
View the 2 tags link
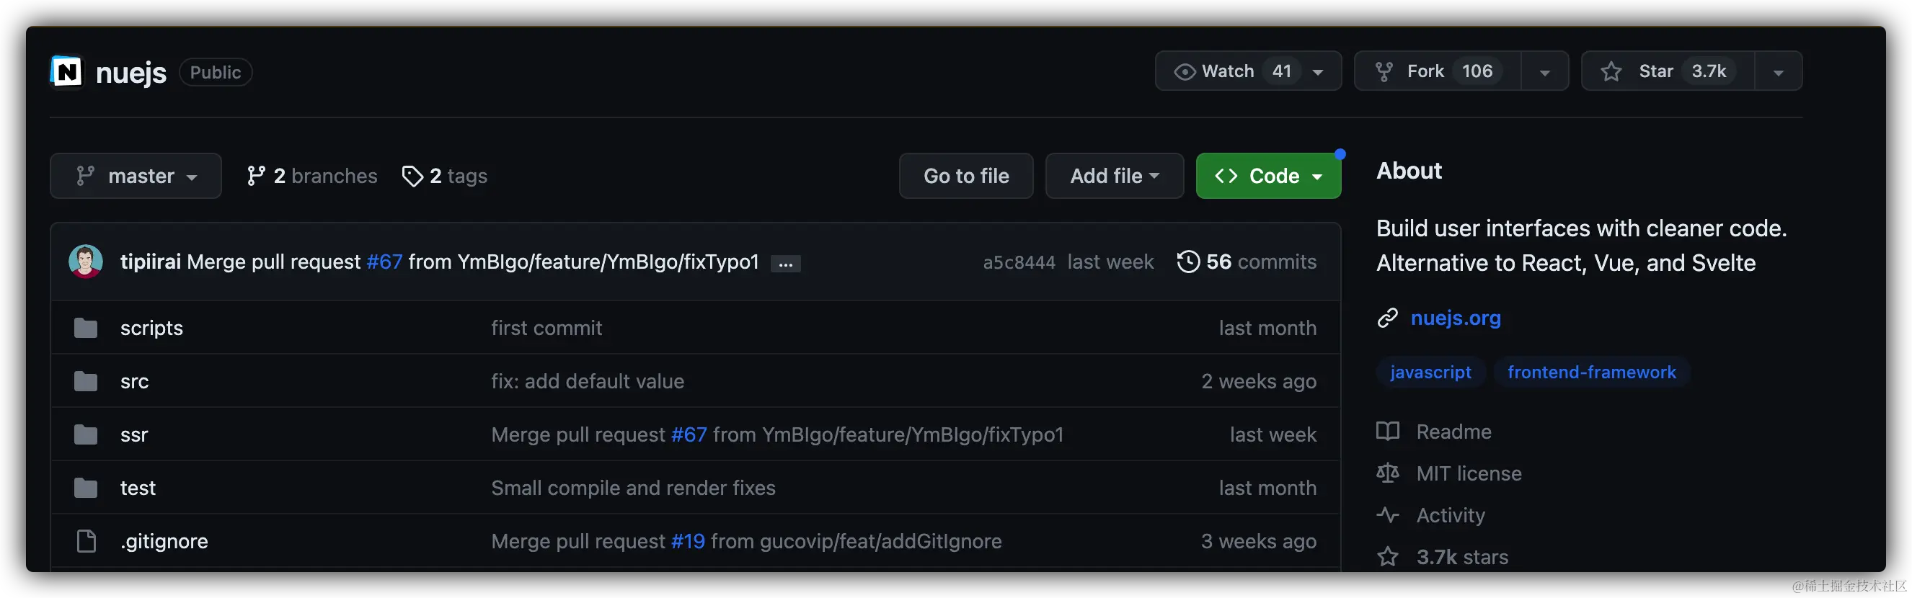pyautogui.click(x=445, y=176)
